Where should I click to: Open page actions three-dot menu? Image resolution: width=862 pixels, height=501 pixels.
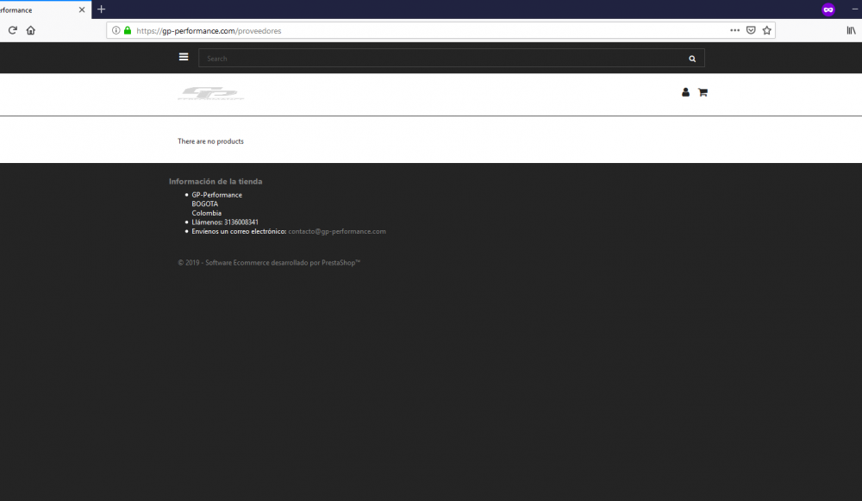734,30
